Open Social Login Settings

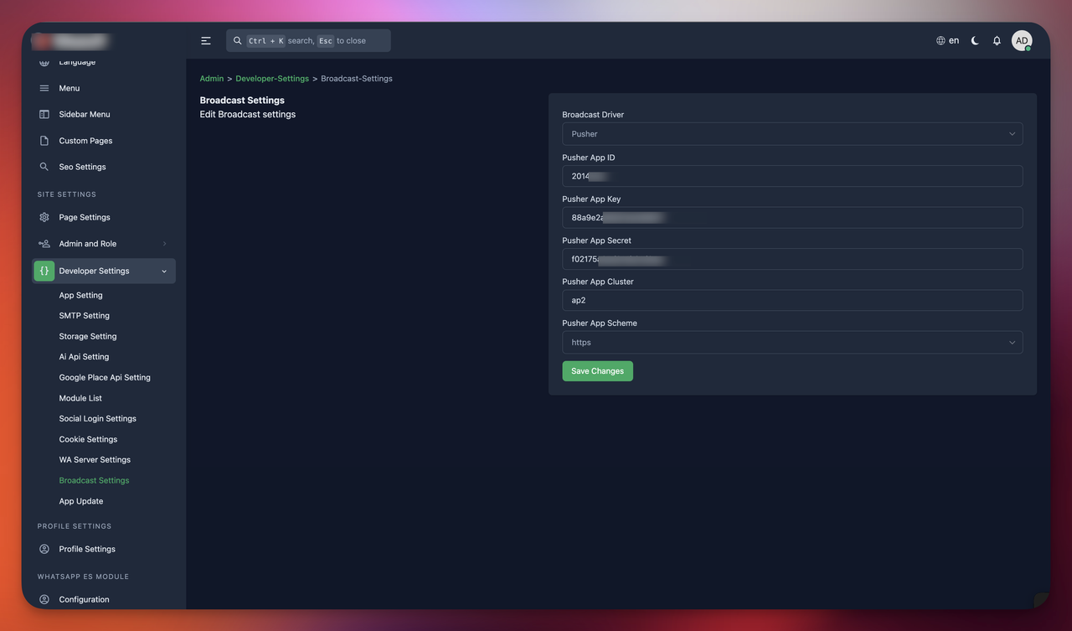click(97, 418)
